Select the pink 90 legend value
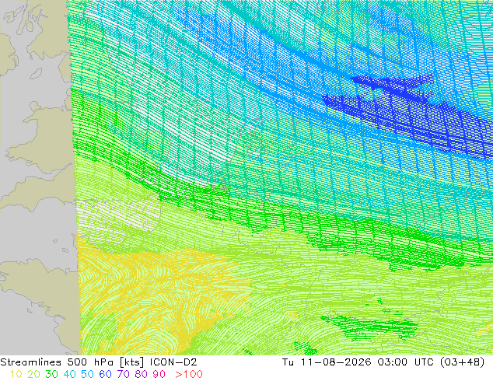Screen dimensions: 493x381 coord(159,374)
